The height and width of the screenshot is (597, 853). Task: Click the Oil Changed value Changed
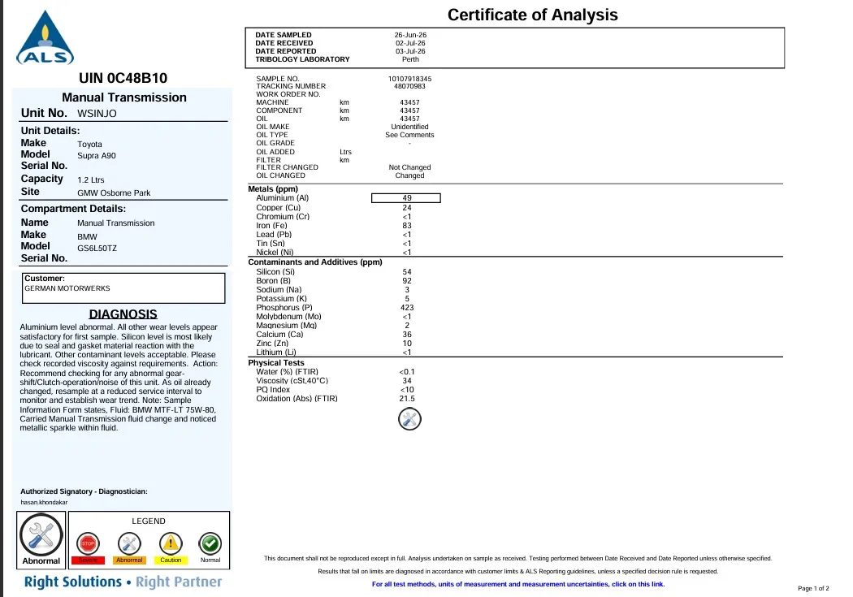[x=409, y=175]
